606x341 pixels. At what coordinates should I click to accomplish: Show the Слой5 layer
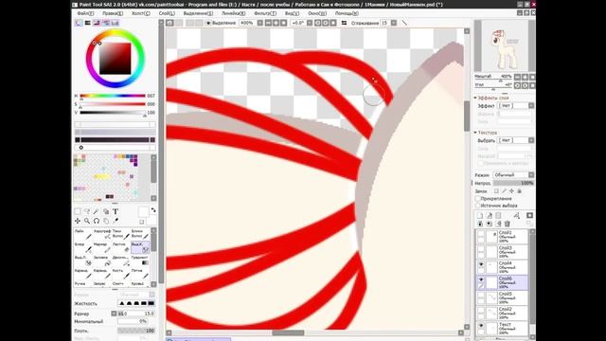pyautogui.click(x=481, y=295)
